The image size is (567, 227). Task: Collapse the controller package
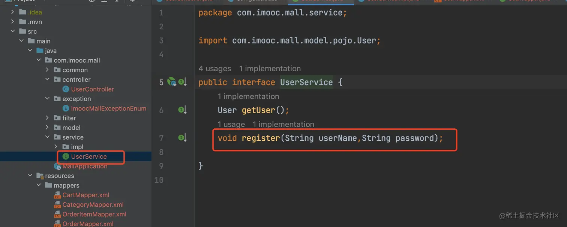47,80
